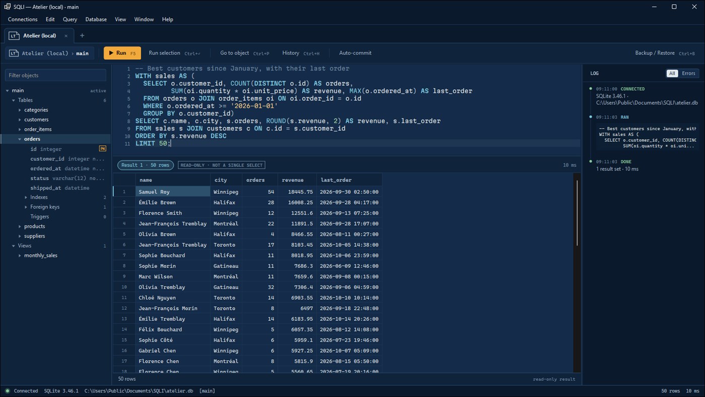
Task: Collapse the Tables group
Action: (14, 100)
